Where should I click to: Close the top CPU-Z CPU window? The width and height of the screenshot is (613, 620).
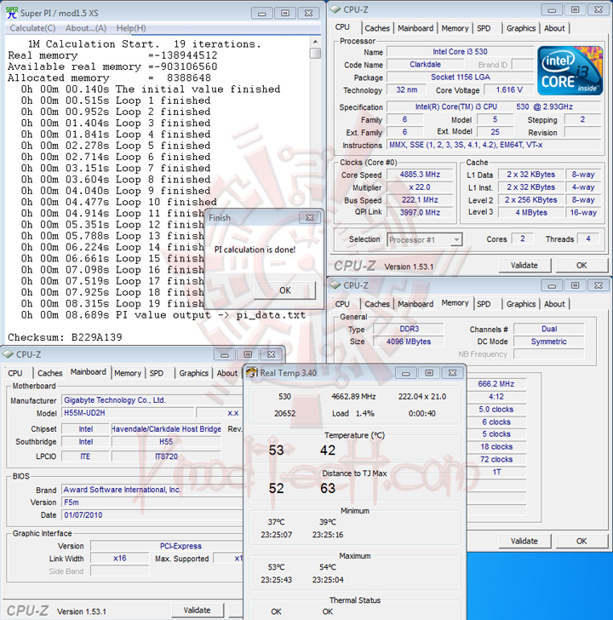pyautogui.click(x=599, y=9)
